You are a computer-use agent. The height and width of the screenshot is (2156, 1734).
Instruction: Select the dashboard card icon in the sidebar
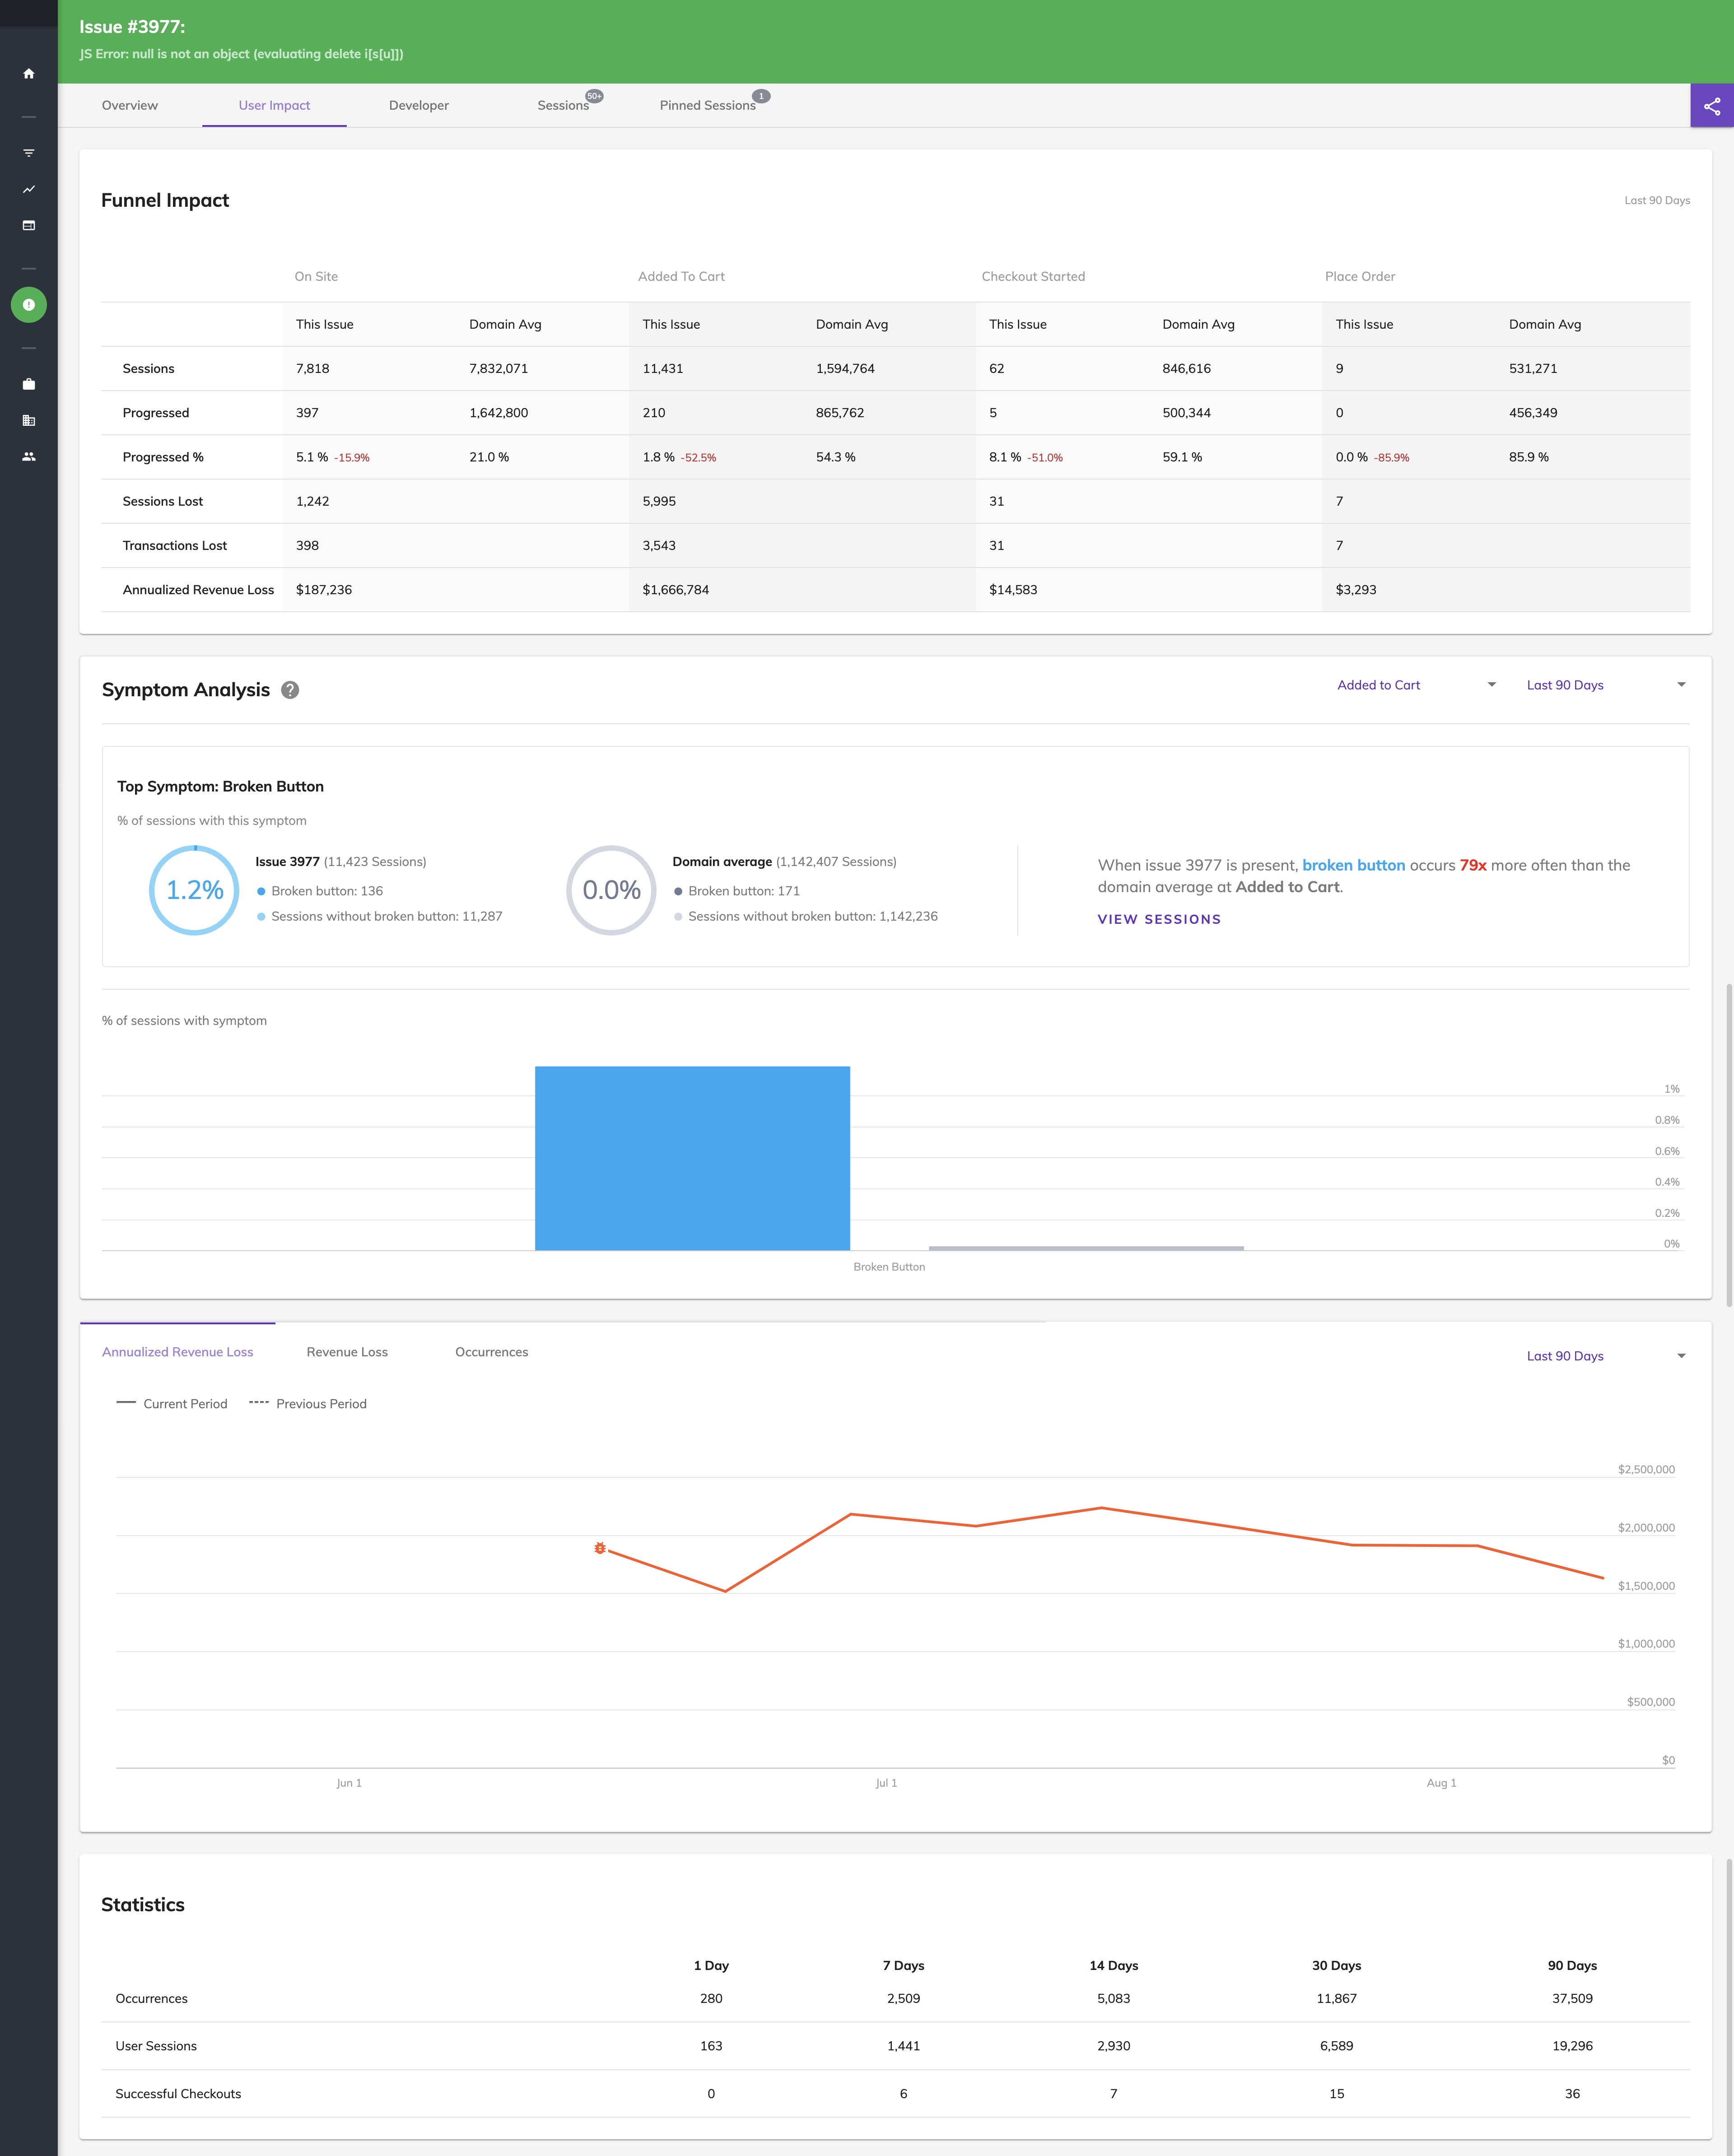(x=28, y=225)
